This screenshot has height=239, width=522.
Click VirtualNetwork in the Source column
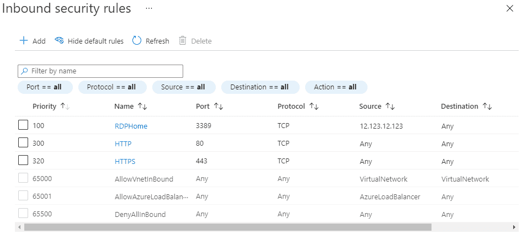383,179
